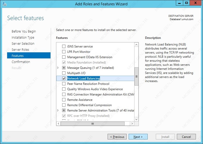The width and height of the screenshot is (203, 144).
Task: Click the horizontal scroll left arrow
Action: click(x=59, y=124)
